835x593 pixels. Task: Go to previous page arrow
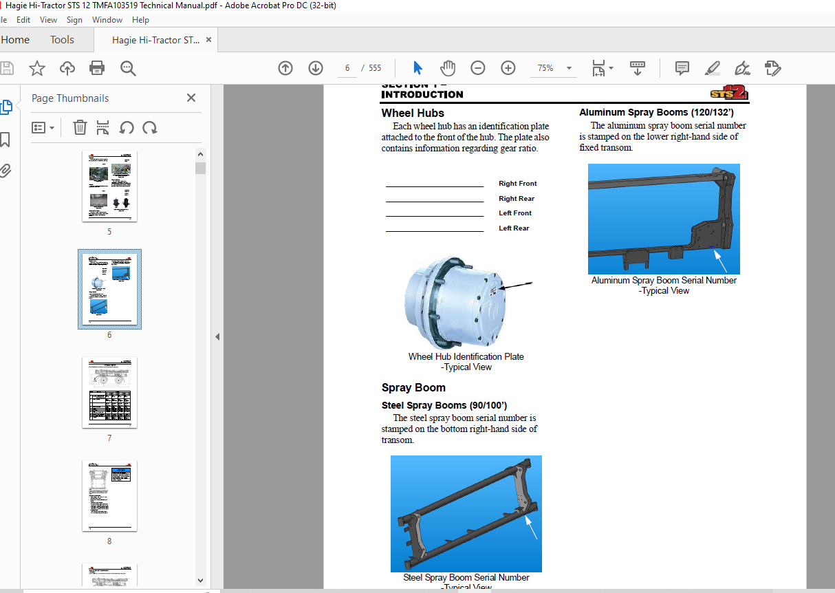(285, 68)
